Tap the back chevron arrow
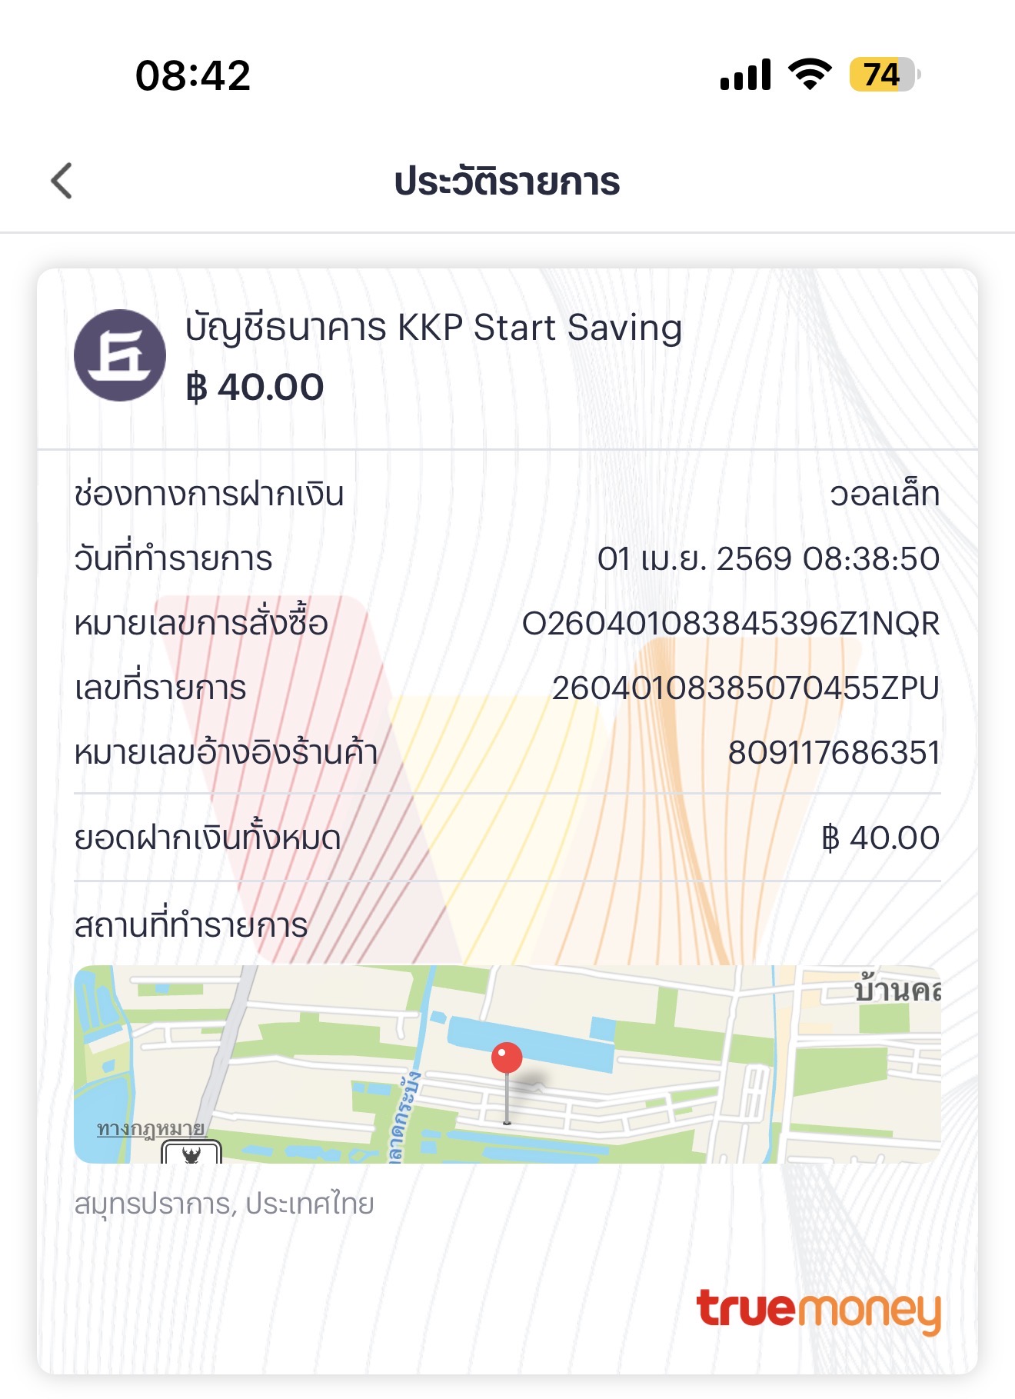This screenshot has width=1015, height=1399. (x=62, y=181)
